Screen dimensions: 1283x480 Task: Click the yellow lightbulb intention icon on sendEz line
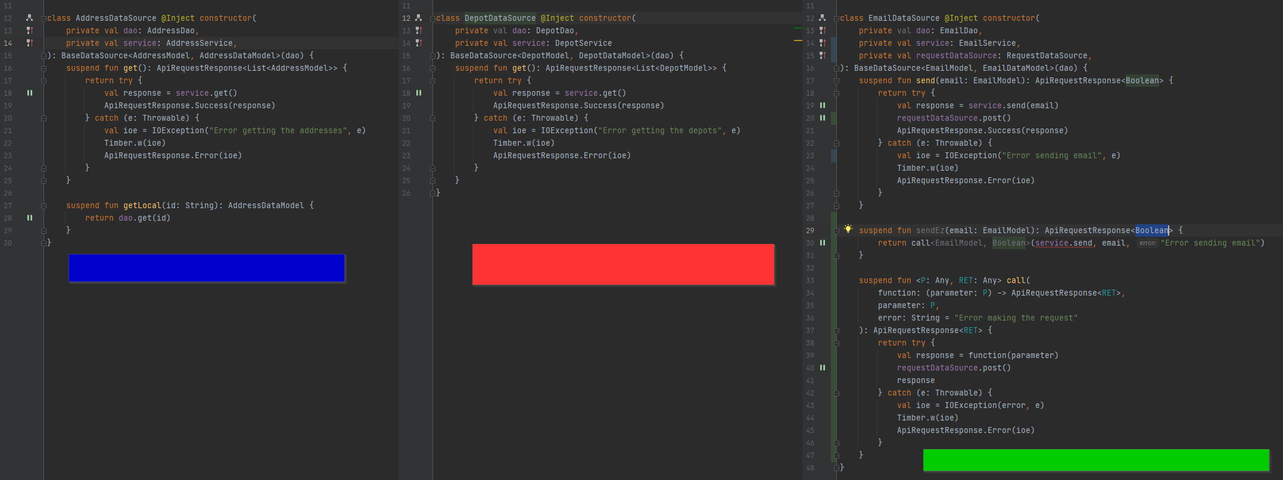848,229
